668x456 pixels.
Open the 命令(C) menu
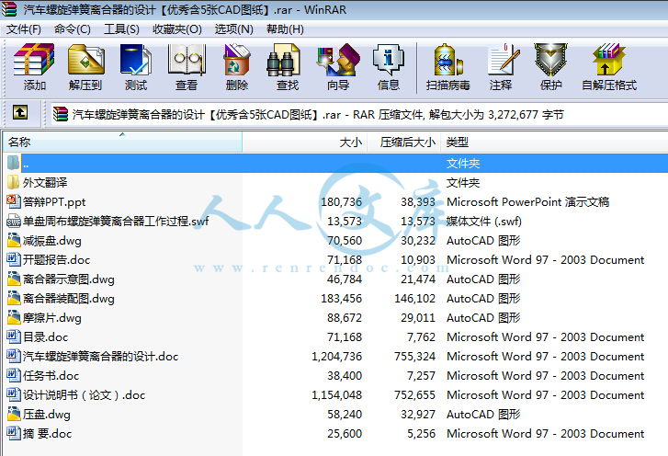73,29
